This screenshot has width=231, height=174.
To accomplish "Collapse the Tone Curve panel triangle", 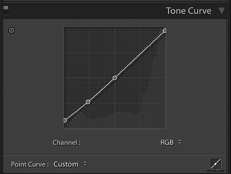I will (x=222, y=11).
